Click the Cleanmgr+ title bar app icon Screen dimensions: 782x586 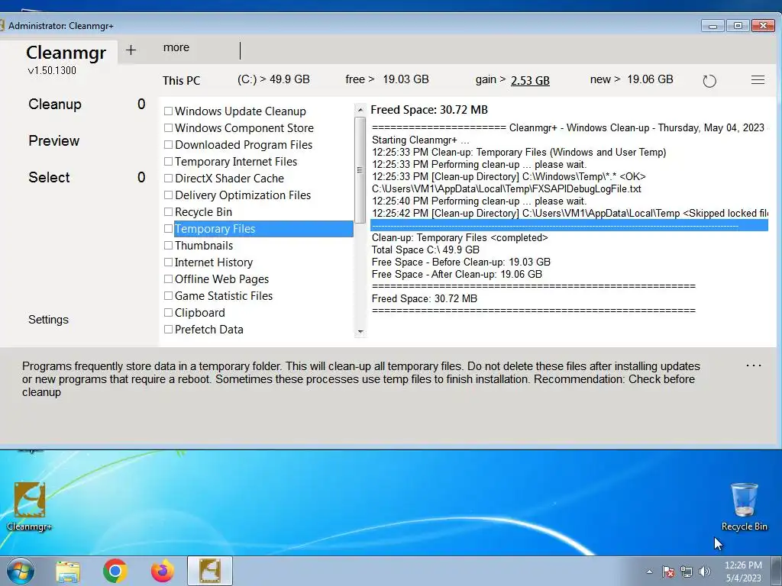pos(2,25)
